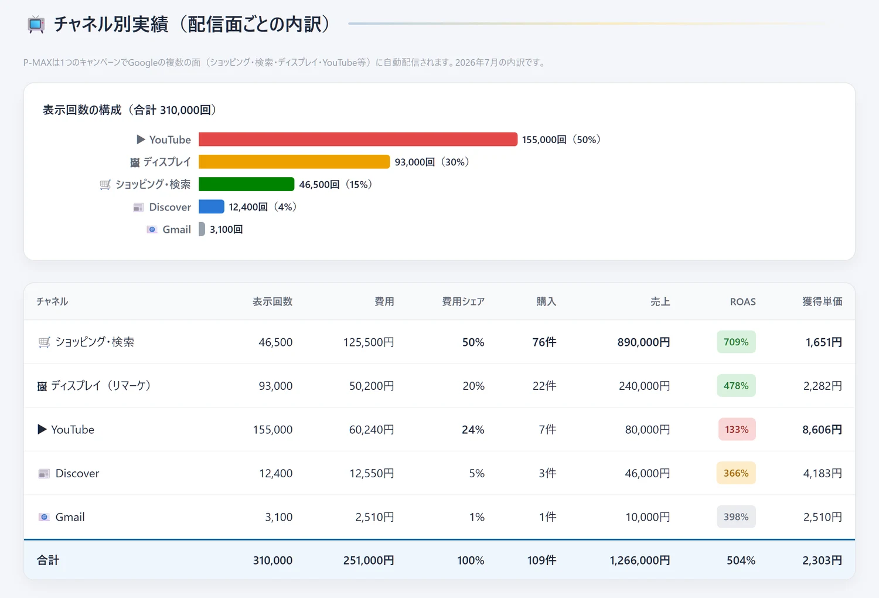
Task: Click the 93,000回(30%) chart label
Action: pos(432,162)
